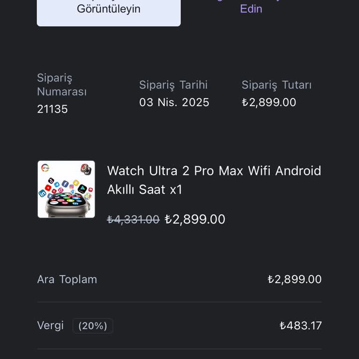The width and height of the screenshot is (359, 359).
Task: Click the small watch icon in thumbnail corner
Action: click(86, 170)
